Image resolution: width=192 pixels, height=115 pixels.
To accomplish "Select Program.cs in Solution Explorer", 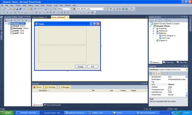I will click(162, 40).
